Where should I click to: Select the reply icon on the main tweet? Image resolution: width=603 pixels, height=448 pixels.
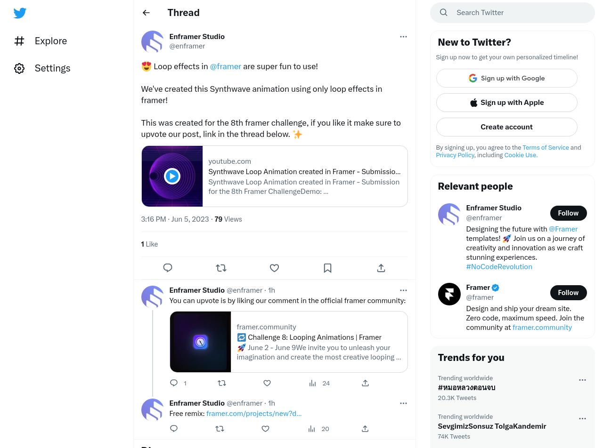[168, 268]
